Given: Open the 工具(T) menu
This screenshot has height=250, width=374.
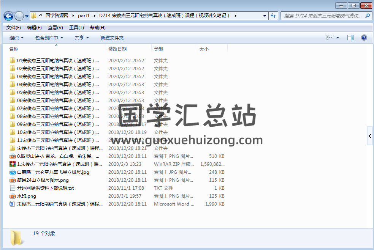Looking at the screenshot, I should click(x=76, y=27).
